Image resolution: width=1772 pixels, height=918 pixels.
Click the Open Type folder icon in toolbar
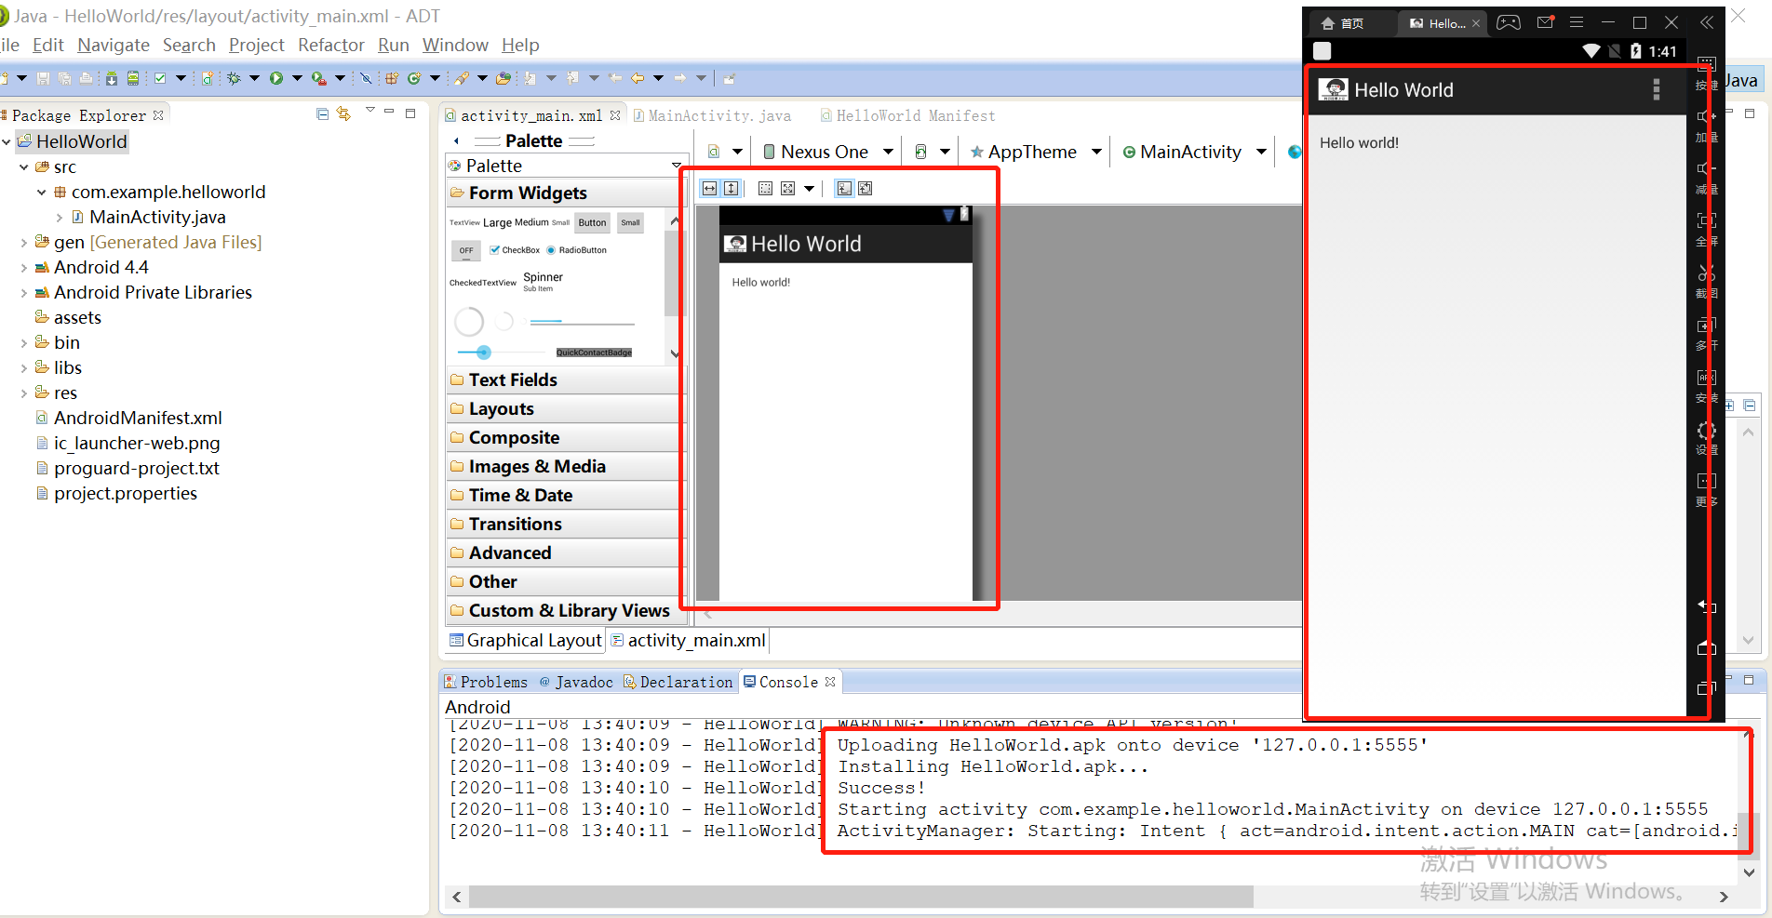pos(503,79)
